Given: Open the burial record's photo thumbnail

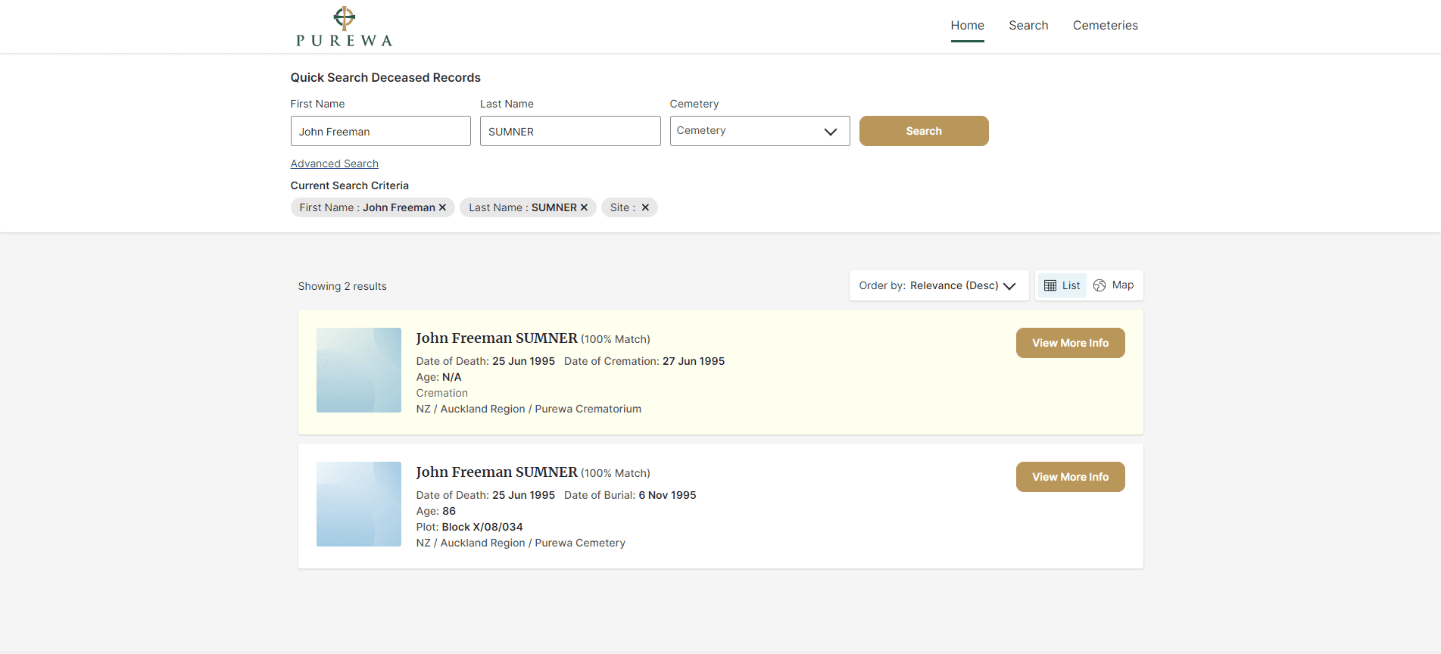Looking at the screenshot, I should [359, 504].
